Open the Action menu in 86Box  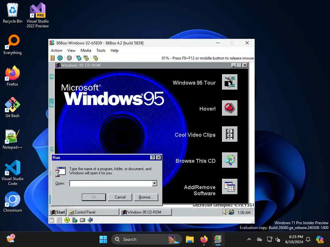point(56,50)
